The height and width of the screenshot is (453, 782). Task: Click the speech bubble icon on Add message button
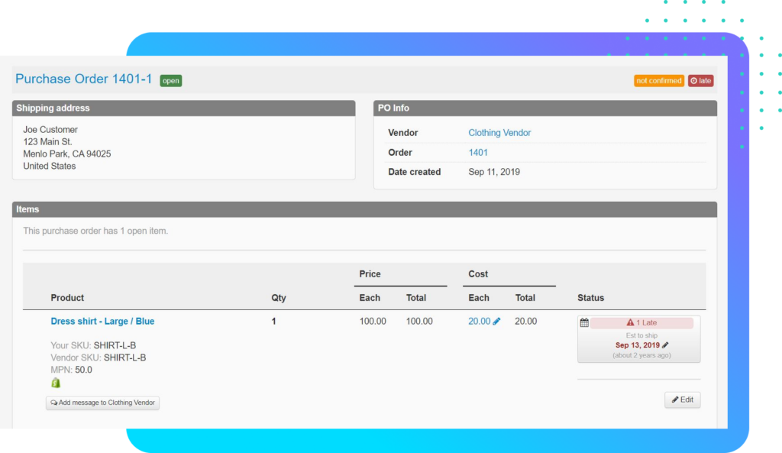click(x=53, y=403)
